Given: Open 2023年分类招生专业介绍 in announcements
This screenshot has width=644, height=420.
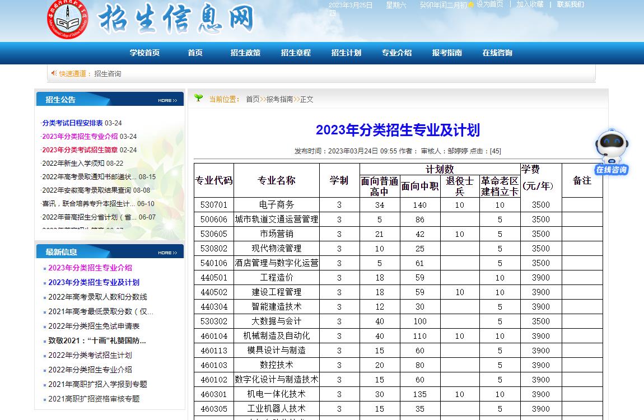Looking at the screenshot, I should coord(80,136).
